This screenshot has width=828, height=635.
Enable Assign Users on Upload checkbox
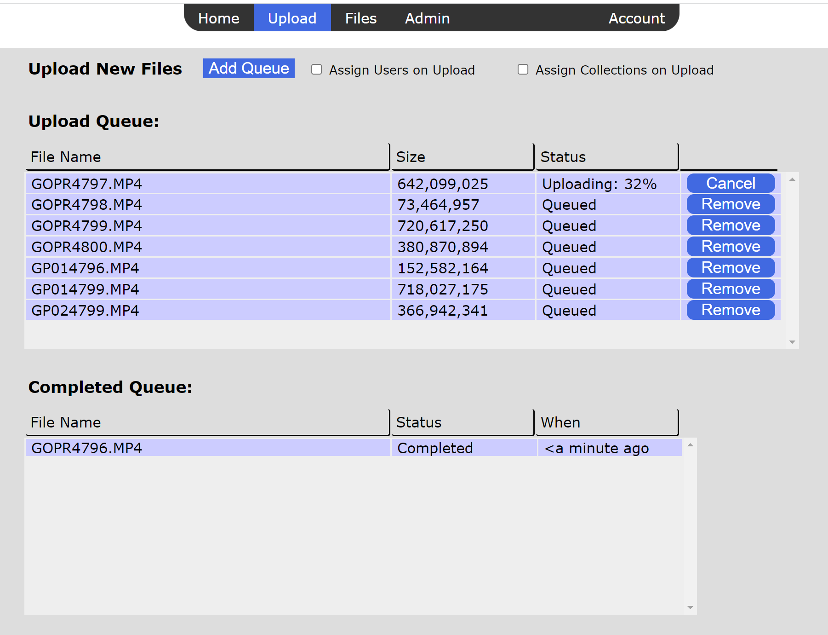[316, 69]
